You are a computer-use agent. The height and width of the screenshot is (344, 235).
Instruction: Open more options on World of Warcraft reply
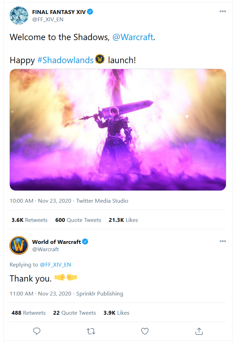222,241
